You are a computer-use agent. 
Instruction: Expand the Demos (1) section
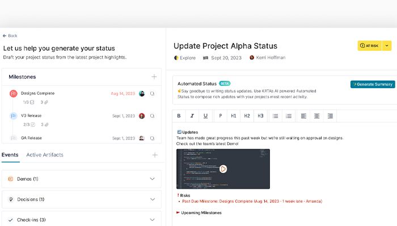(x=152, y=179)
